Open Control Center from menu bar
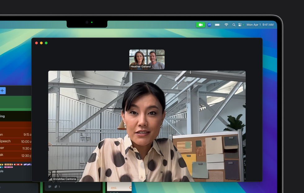Viewport: 304px width, 193px height. pyautogui.click(x=240, y=25)
